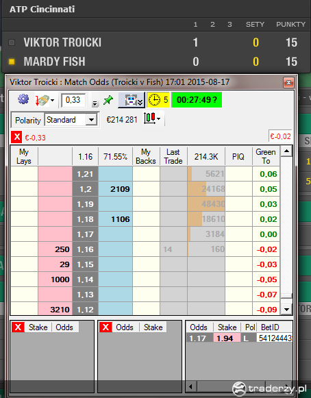The image size is (311, 398).
Task: Open the blue gear settings icon
Action: pyautogui.click(x=23, y=99)
